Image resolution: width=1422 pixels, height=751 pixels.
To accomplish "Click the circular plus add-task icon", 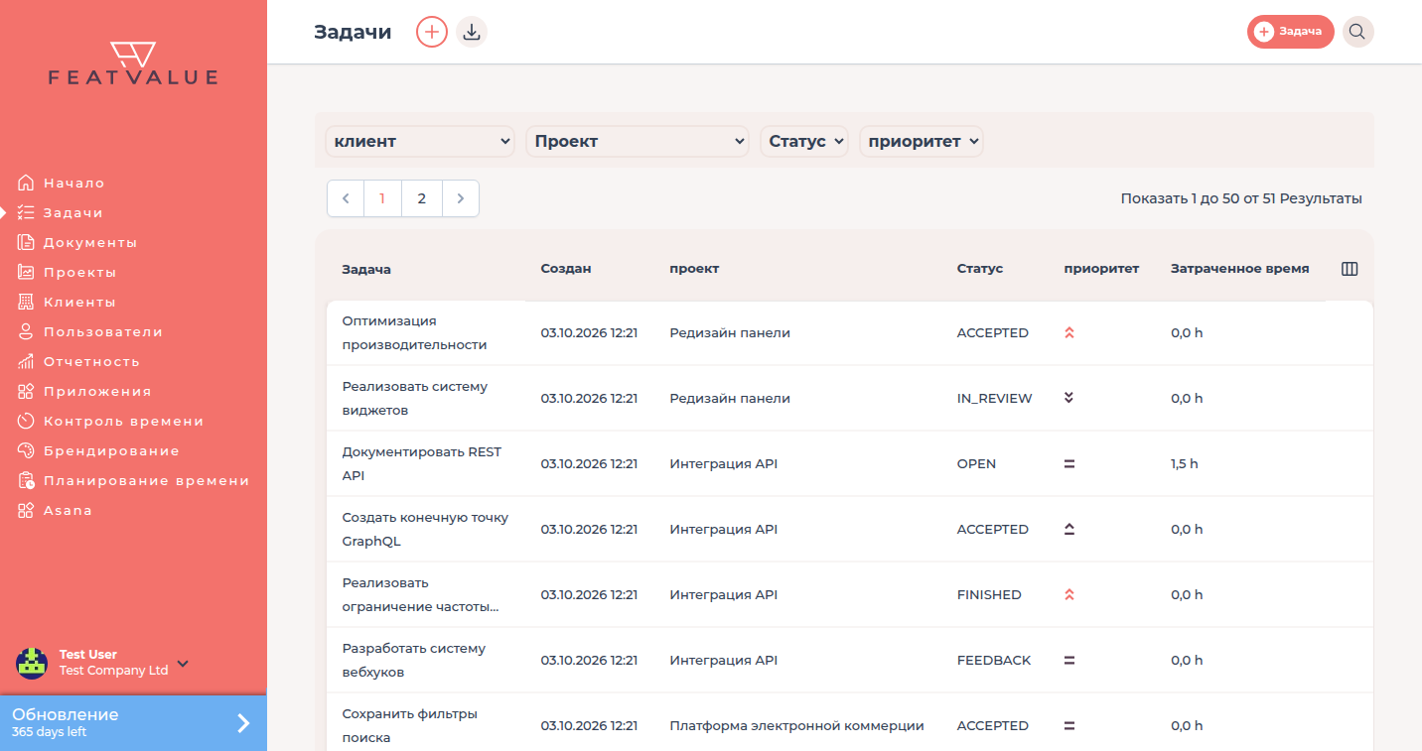I will [x=432, y=32].
